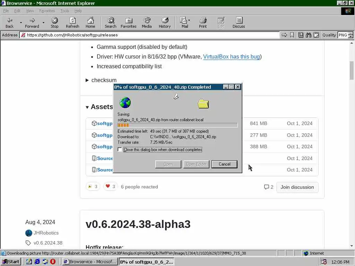Open the Quality PNG dropdown
The height and width of the screenshot is (266, 355).
pos(350,35)
